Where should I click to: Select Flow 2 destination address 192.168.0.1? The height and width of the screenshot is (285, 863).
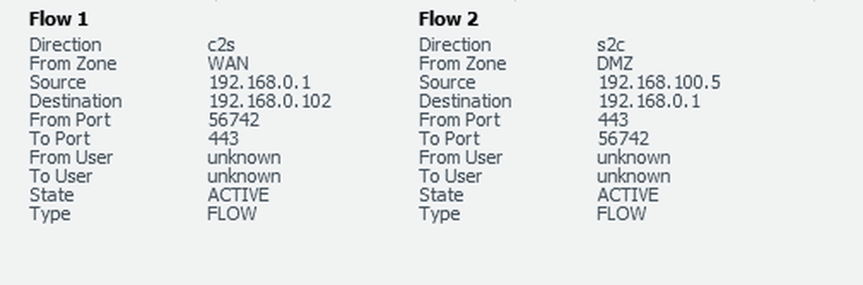coord(649,102)
